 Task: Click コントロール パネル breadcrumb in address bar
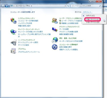23,6
